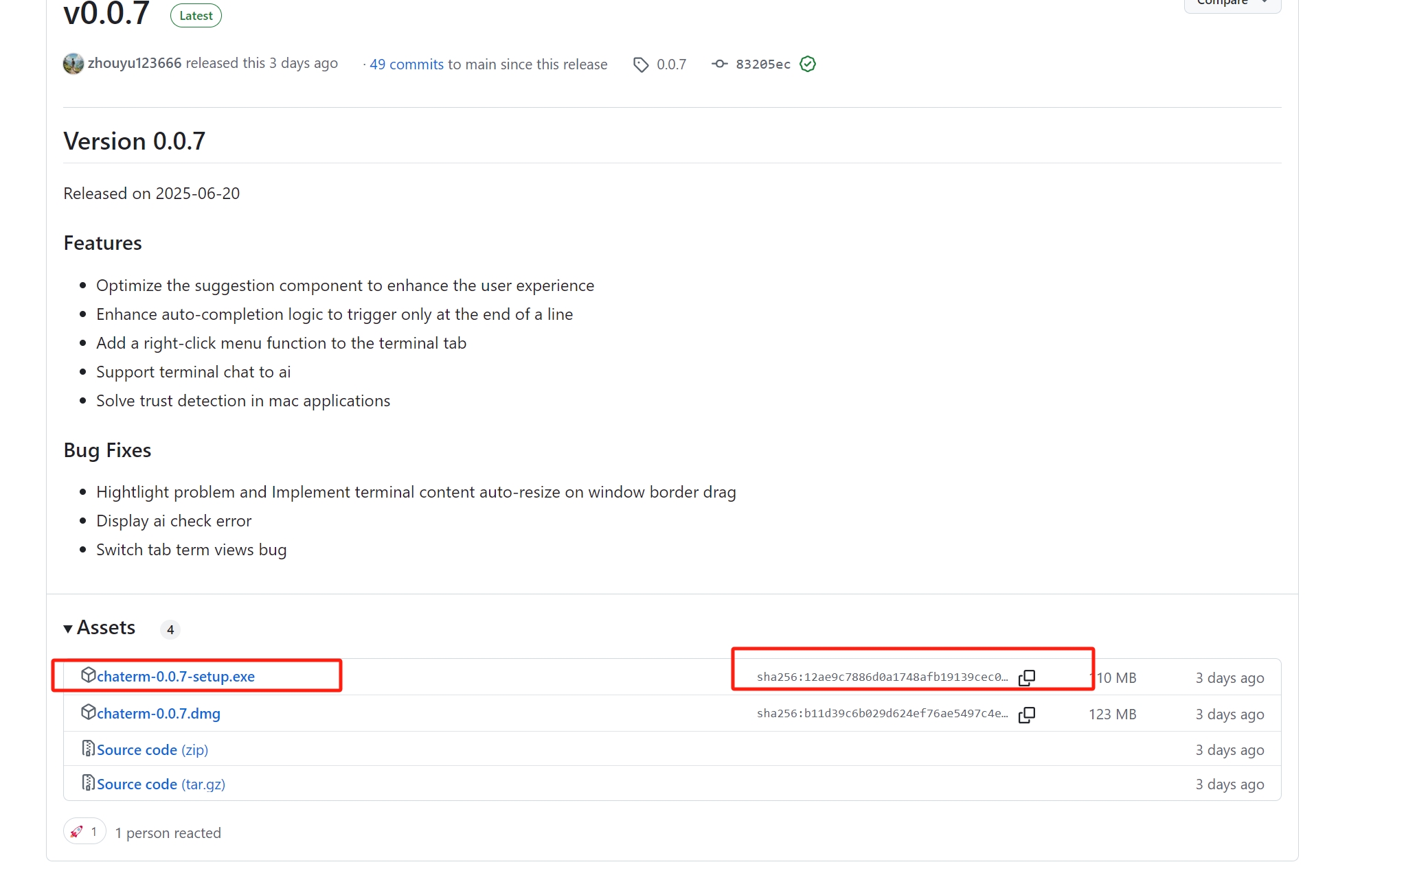
Task: Click the Latest release badge
Action: pyautogui.click(x=196, y=16)
